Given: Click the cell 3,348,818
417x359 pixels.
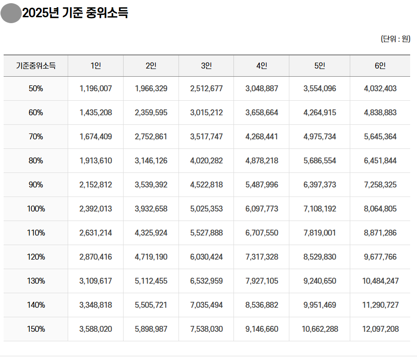Looking at the screenshot, I should tap(96, 305).
